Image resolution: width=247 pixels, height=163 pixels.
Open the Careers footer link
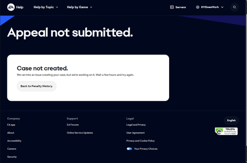click(12, 149)
